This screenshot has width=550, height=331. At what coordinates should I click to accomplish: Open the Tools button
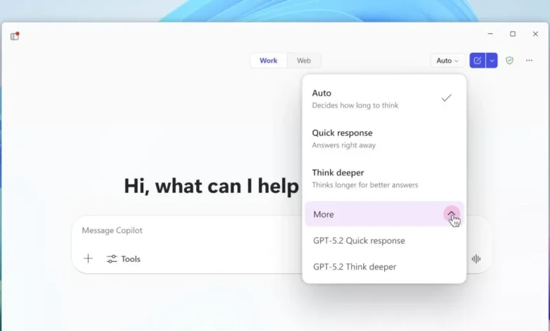(123, 259)
